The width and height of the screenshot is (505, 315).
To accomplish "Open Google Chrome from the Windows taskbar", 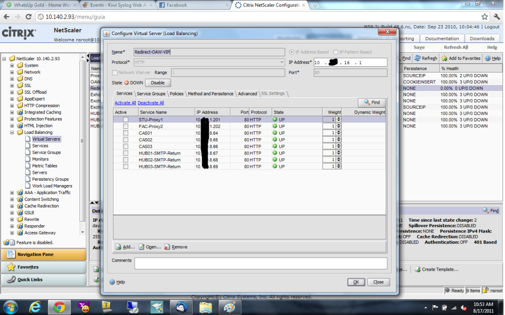I will click(59, 308).
